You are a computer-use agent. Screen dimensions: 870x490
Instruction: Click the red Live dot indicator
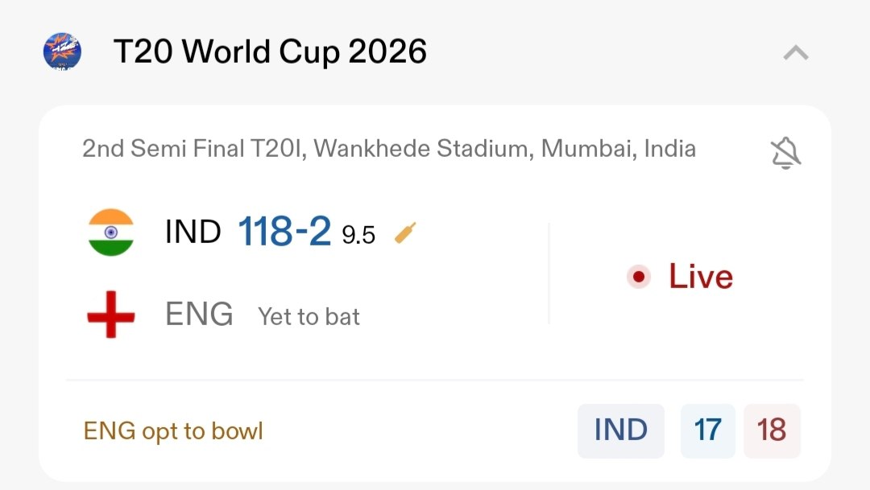(639, 277)
